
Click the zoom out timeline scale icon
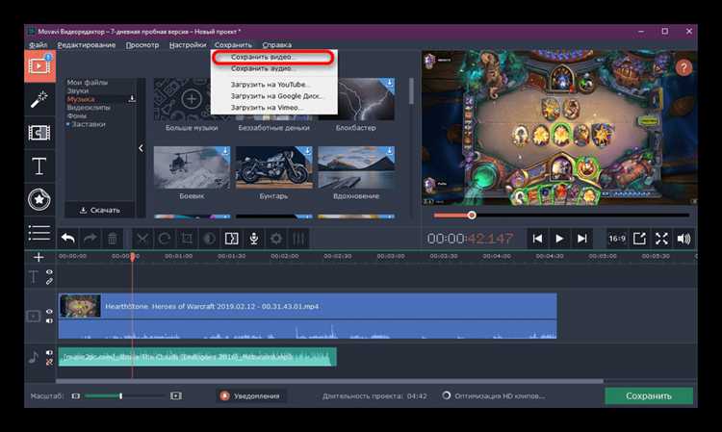click(x=75, y=396)
